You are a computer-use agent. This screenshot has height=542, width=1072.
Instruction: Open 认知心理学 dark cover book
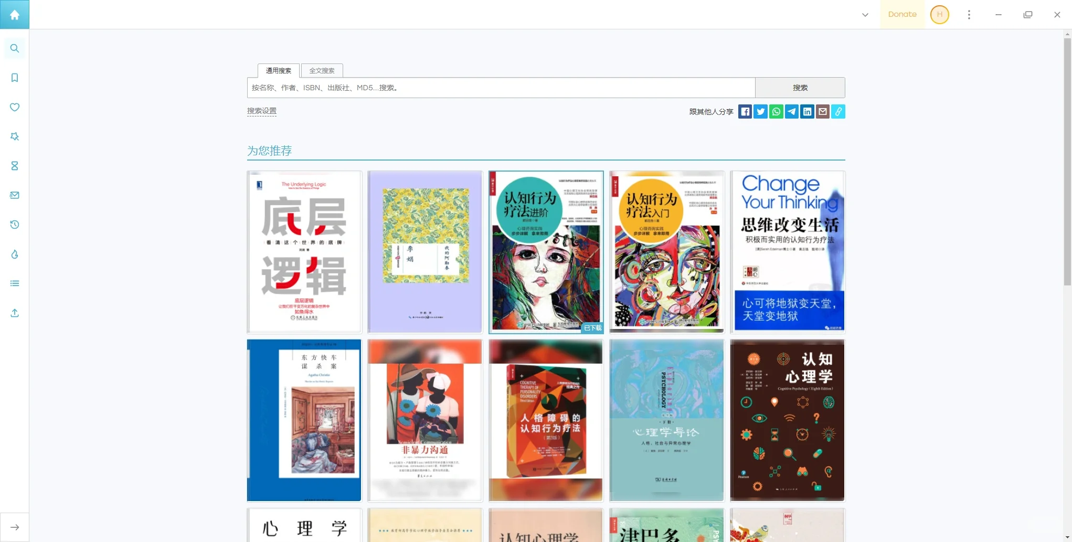[x=788, y=420]
